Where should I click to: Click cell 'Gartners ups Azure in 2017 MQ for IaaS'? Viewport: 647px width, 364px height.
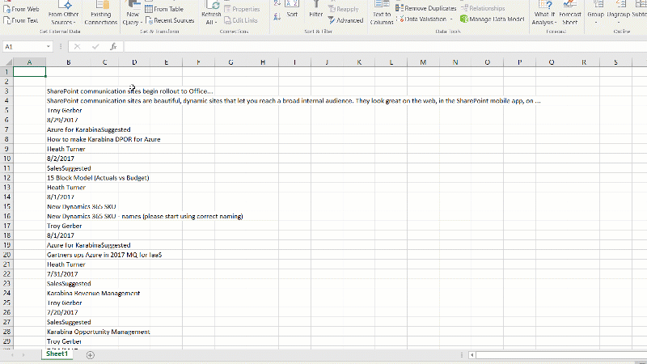click(104, 255)
